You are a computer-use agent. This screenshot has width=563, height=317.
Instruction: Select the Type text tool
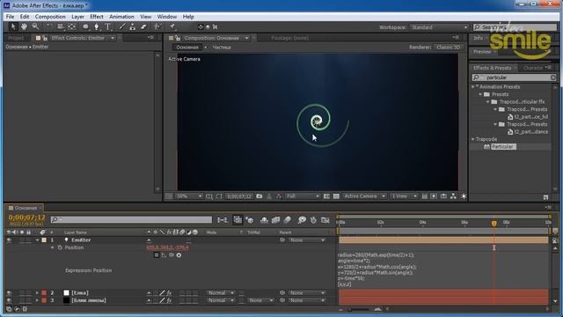(x=107, y=26)
